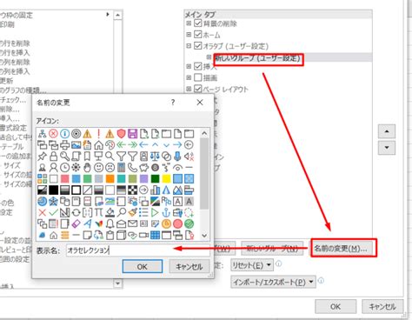Pick the pi symbol icon
This screenshot has width=412, height=320.
coord(98,212)
